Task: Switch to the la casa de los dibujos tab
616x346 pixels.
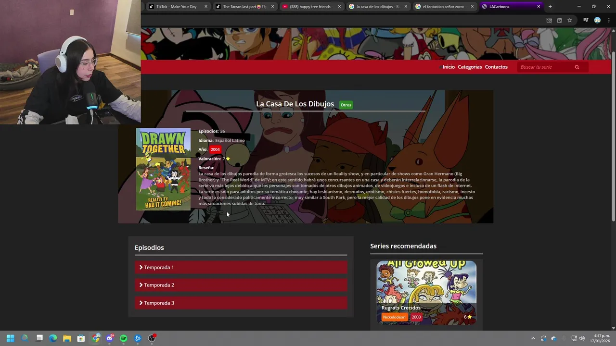Action: 377,7
